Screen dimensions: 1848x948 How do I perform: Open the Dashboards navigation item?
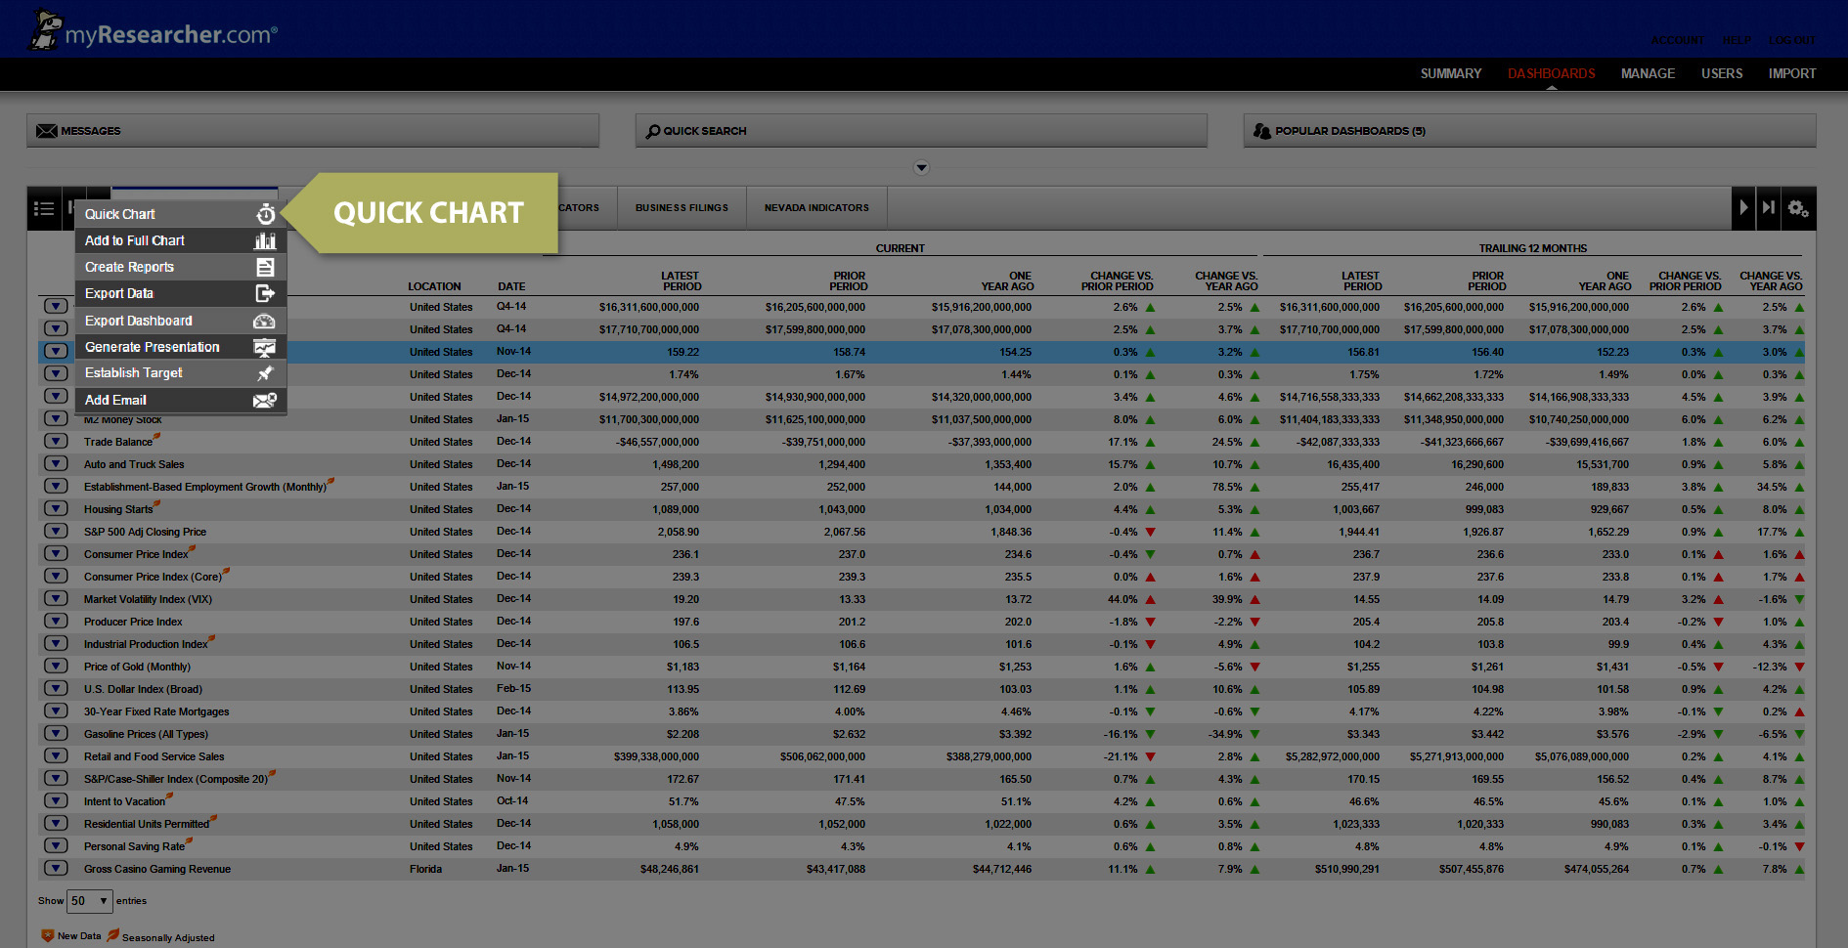point(1551,73)
